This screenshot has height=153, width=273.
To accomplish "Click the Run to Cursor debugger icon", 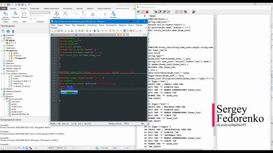I will click(168, 11).
